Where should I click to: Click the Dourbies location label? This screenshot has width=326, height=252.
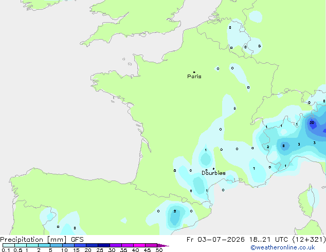coord(213,173)
